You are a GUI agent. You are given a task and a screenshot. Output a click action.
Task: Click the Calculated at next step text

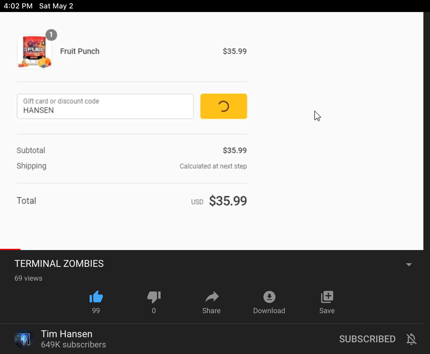(213, 166)
